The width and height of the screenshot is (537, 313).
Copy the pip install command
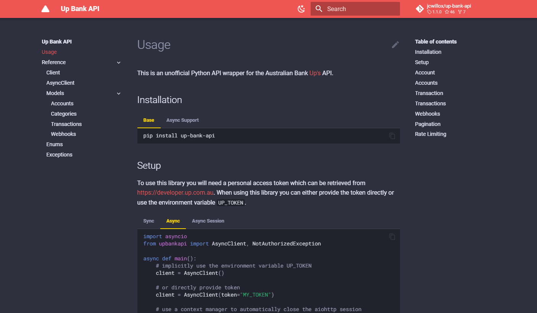click(x=392, y=136)
